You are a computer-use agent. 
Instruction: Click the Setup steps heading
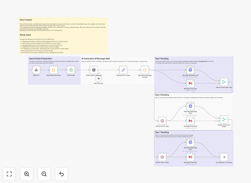tap(25, 35)
